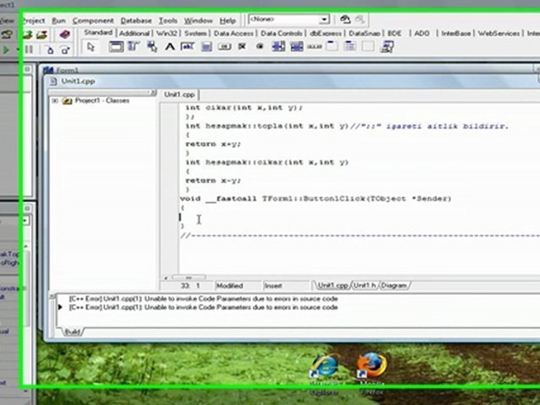The width and height of the screenshot is (540, 405).
Task: Open the Database menu
Action: pos(136,21)
